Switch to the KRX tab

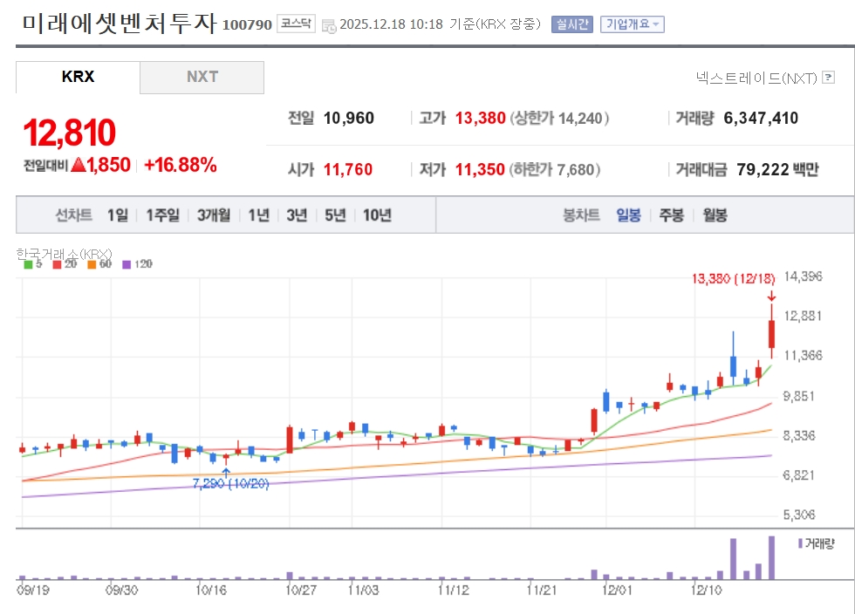tap(78, 77)
